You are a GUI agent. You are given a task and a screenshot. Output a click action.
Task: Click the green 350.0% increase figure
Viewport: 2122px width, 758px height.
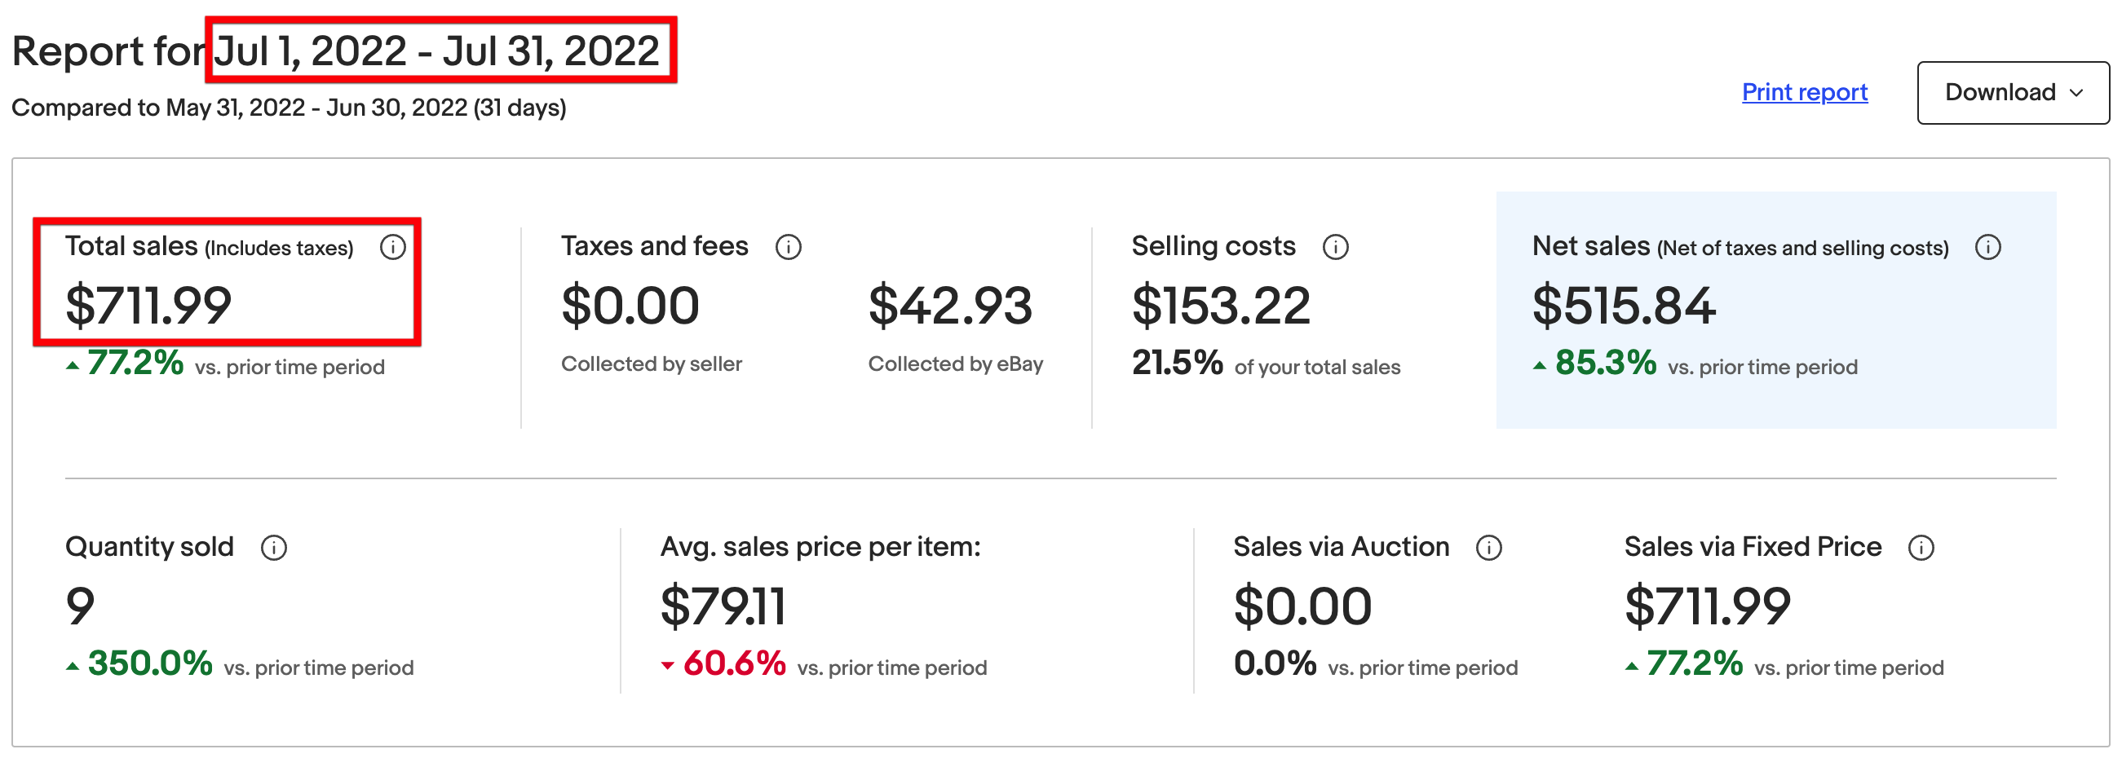[150, 664]
